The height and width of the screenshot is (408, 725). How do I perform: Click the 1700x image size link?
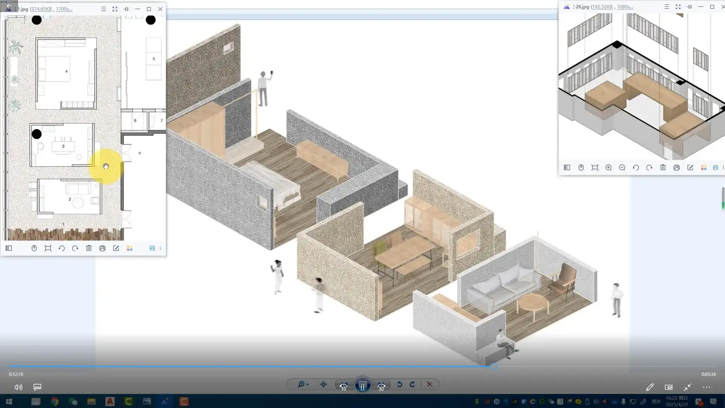click(64, 9)
